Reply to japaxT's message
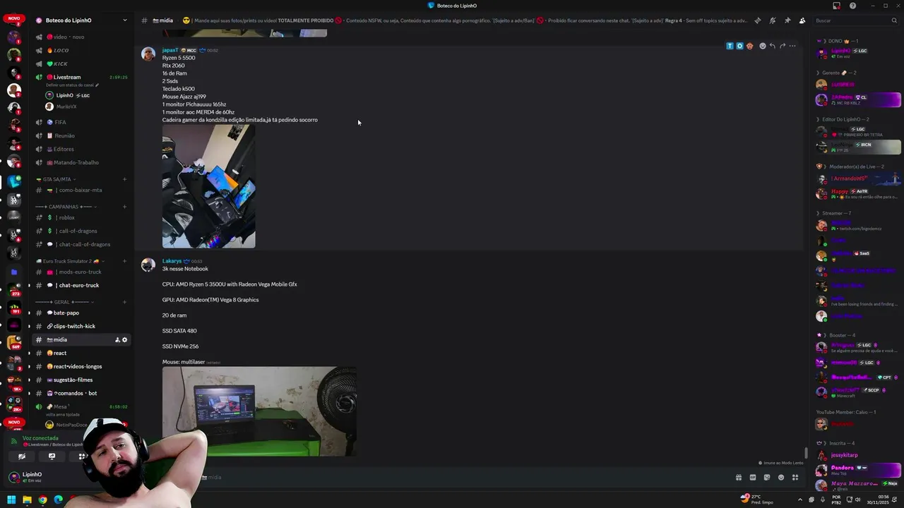This screenshot has height=508, width=904. click(772, 46)
